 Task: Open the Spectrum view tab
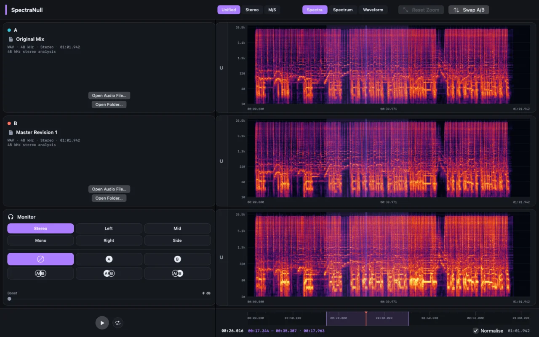[343, 10]
